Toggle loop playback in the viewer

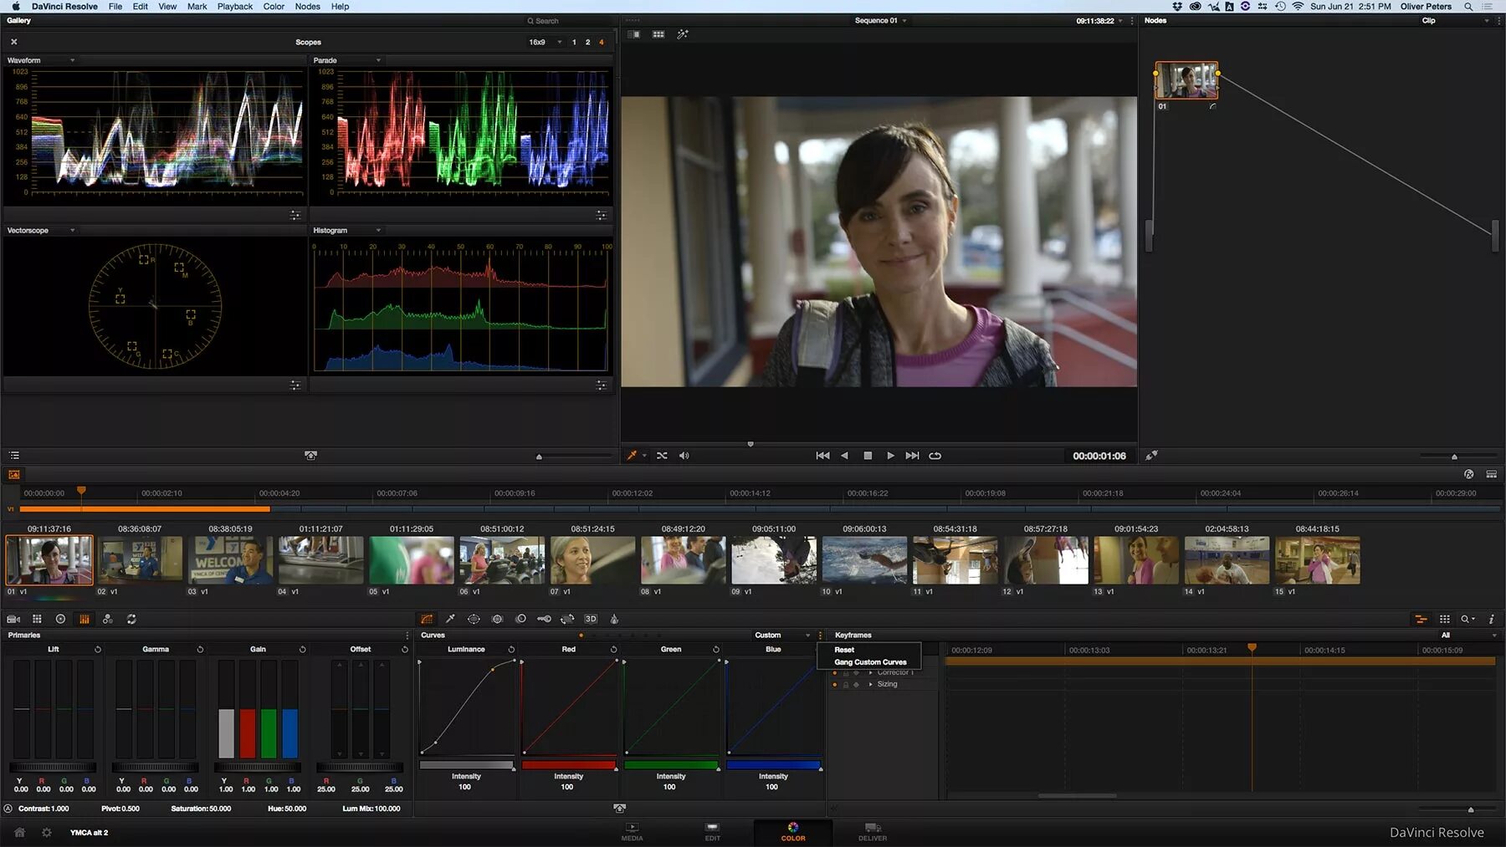tap(935, 456)
